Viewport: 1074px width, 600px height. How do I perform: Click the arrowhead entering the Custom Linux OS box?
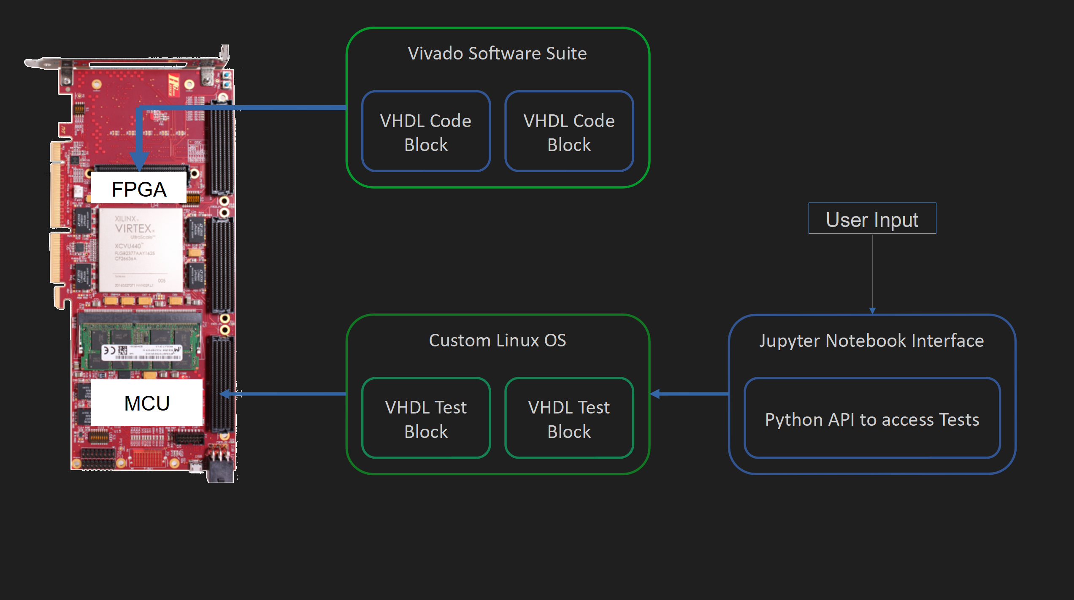click(x=656, y=394)
